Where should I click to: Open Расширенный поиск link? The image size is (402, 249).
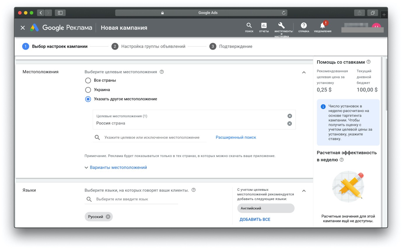click(236, 137)
